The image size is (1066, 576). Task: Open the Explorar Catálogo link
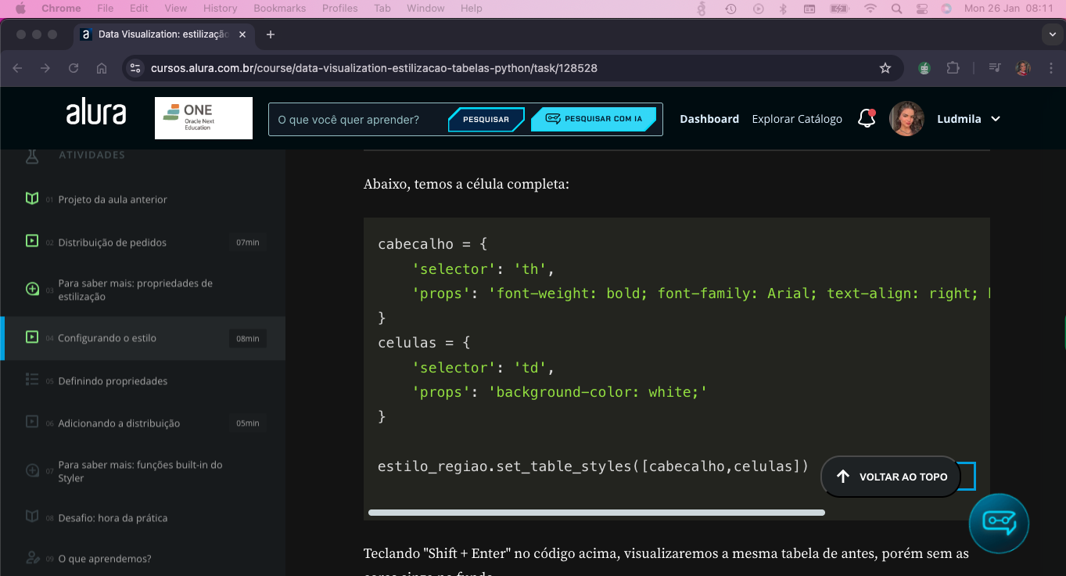pyautogui.click(x=797, y=119)
